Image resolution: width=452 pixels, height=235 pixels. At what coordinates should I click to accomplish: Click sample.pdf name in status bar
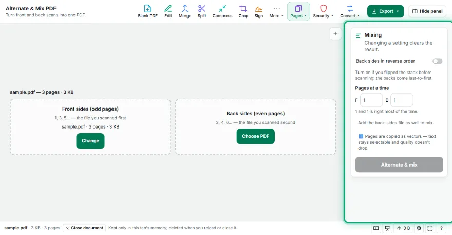tap(15, 228)
